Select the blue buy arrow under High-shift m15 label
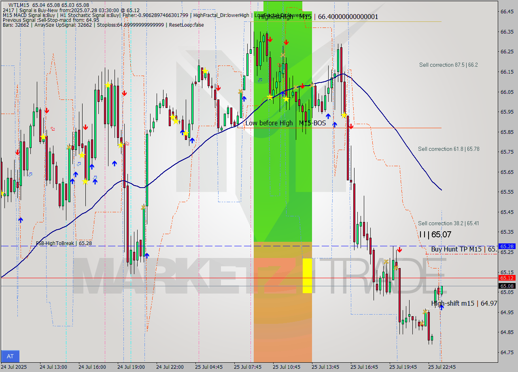Screen dimensions: 518x372 pos(441,308)
